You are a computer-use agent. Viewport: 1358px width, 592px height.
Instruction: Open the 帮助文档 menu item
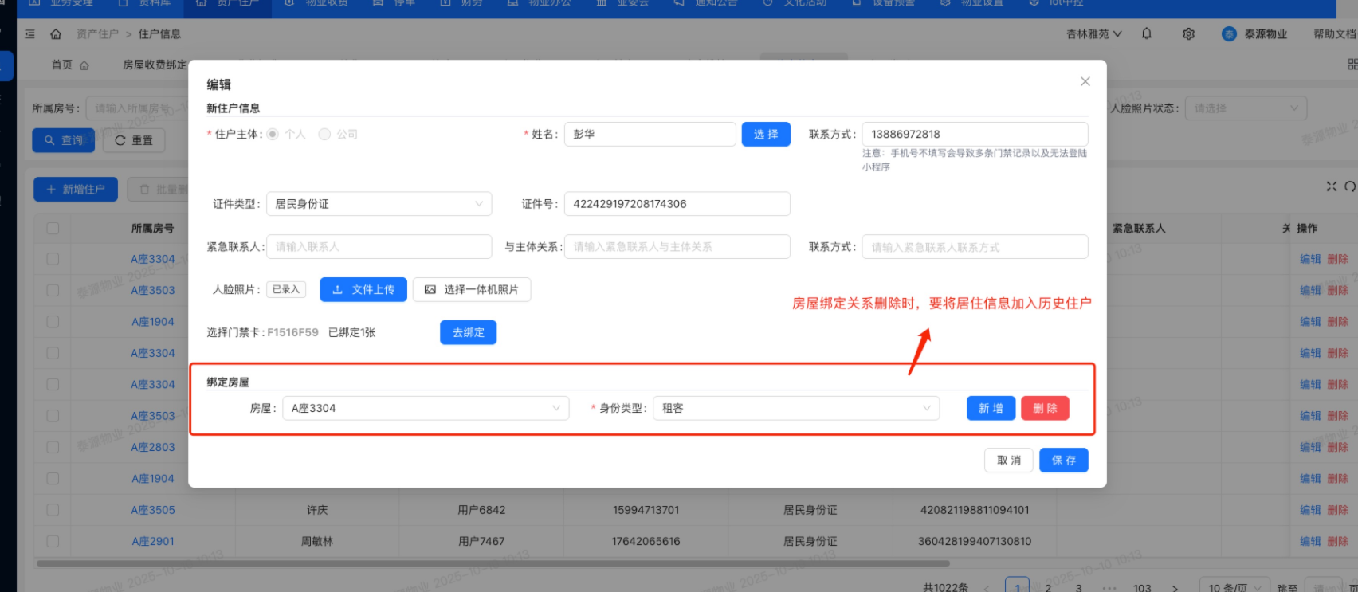(1333, 34)
